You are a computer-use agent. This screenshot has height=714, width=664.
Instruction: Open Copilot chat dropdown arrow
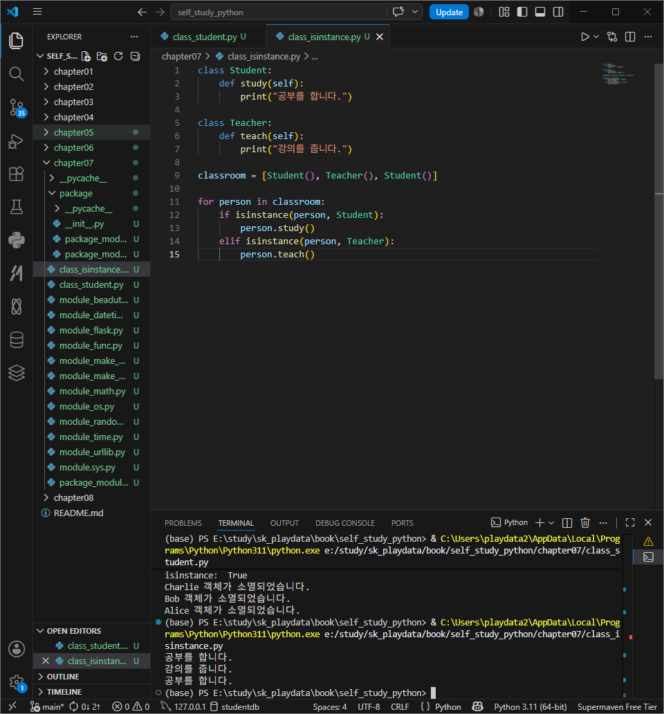click(x=414, y=12)
